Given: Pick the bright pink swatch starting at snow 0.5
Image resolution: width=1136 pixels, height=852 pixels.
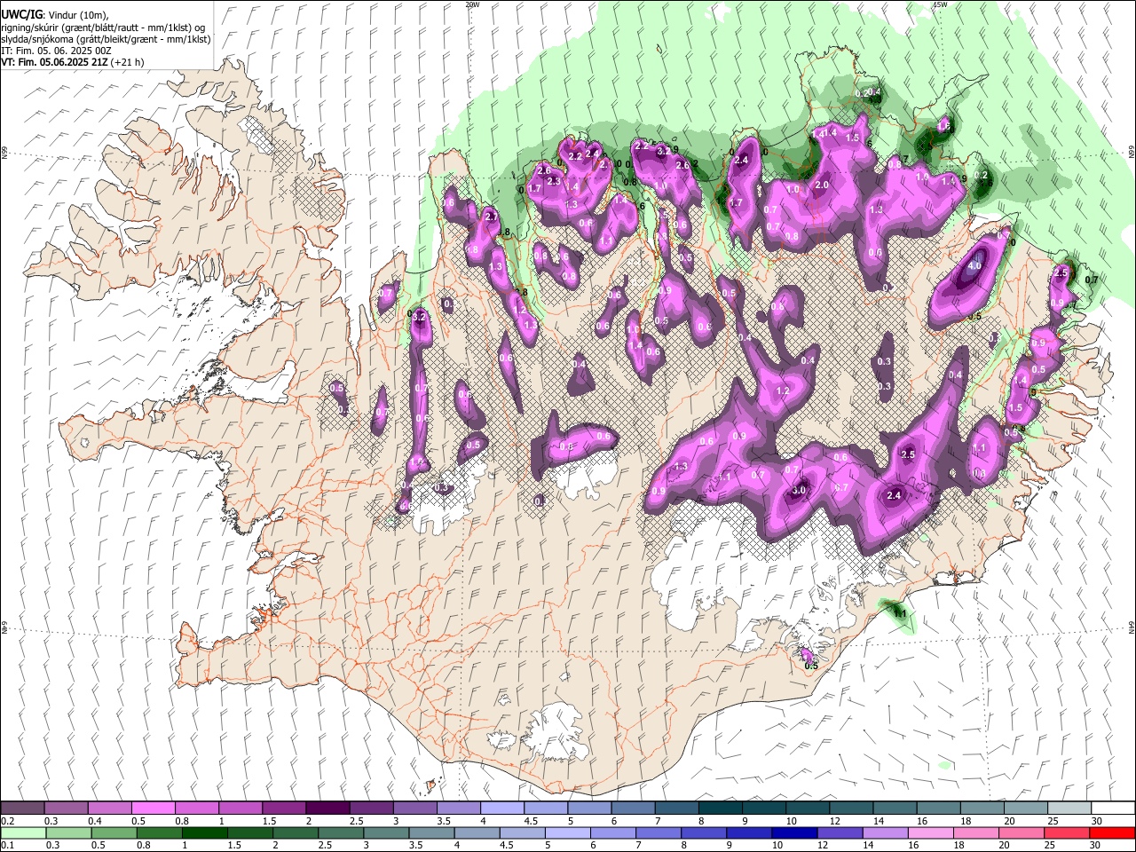Looking at the screenshot, I should 153,808.
